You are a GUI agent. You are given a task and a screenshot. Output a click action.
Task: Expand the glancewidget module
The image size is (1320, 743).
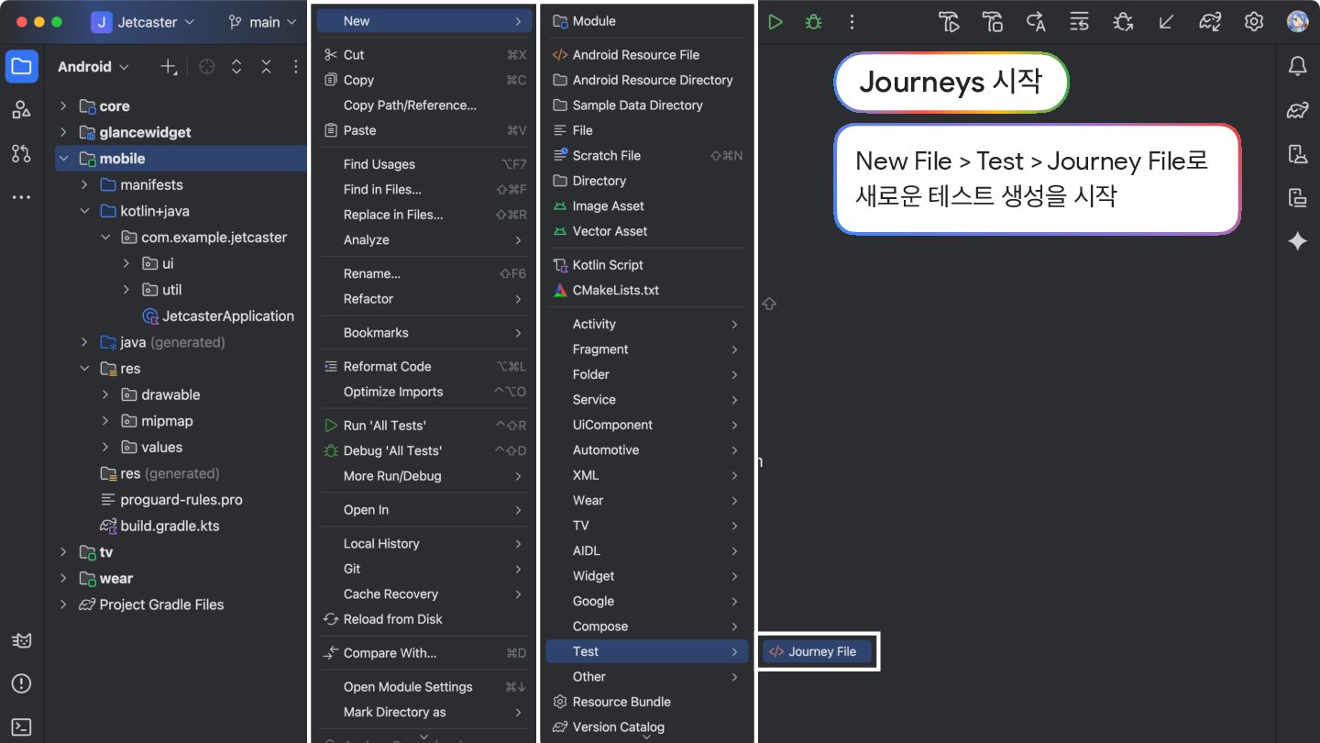point(63,132)
